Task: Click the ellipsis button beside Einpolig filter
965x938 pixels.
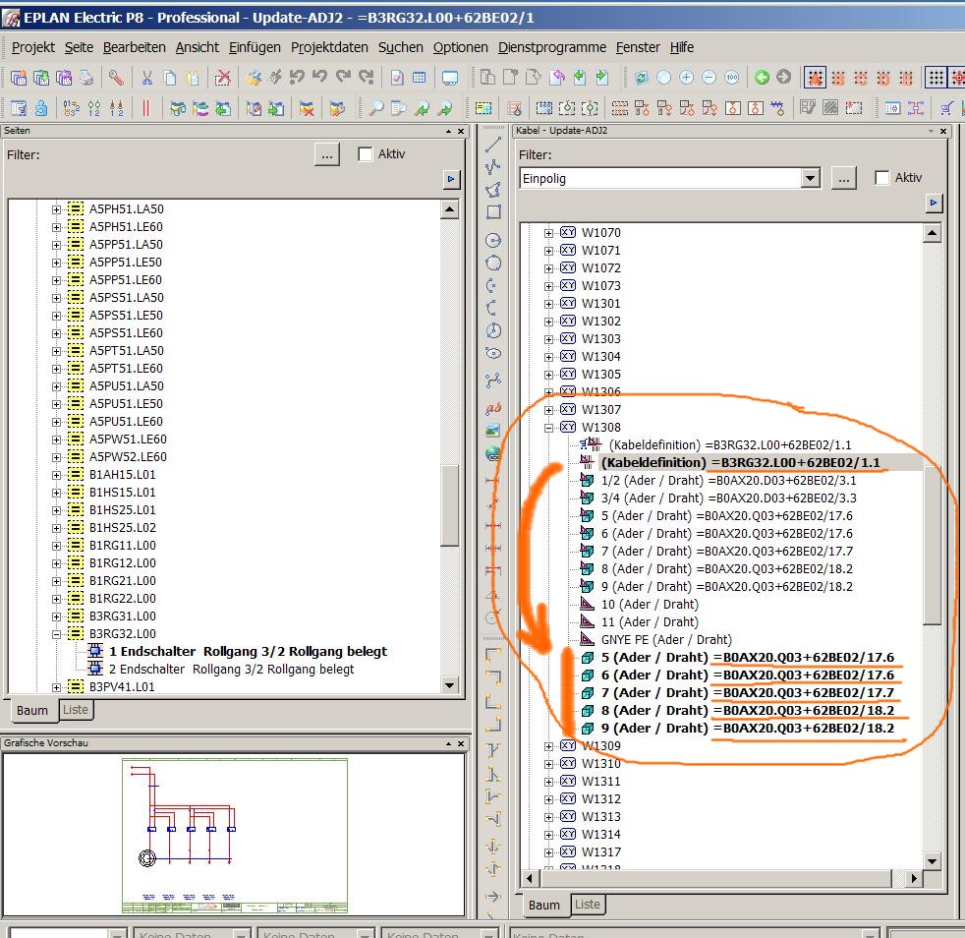Action: tap(844, 178)
